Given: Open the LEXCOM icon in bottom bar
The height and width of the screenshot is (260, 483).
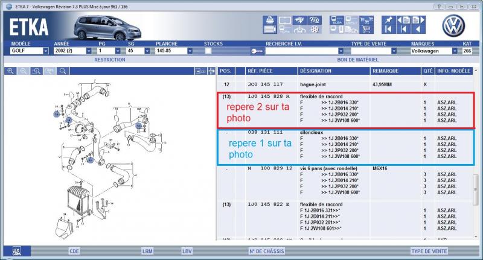Looking at the screenshot, I should (x=17, y=251).
